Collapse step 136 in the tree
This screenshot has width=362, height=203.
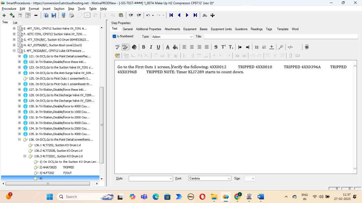[x=19, y=140]
